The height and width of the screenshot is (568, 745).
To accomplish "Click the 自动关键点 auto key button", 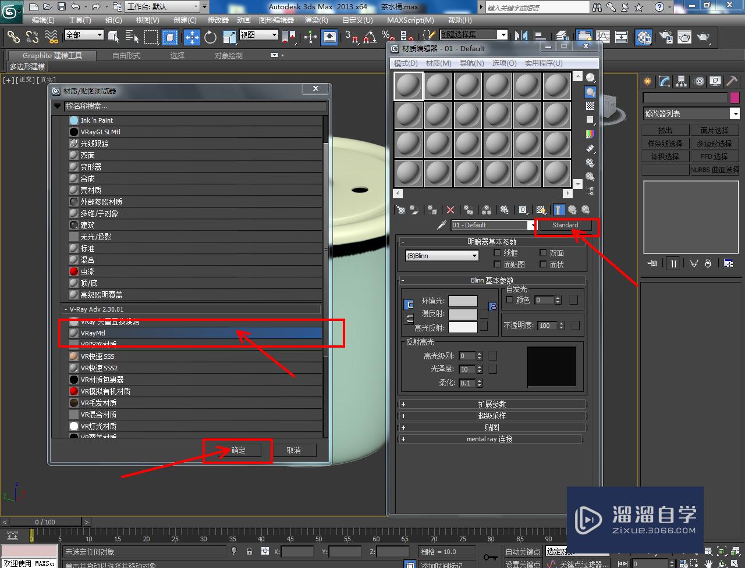I will point(523,552).
